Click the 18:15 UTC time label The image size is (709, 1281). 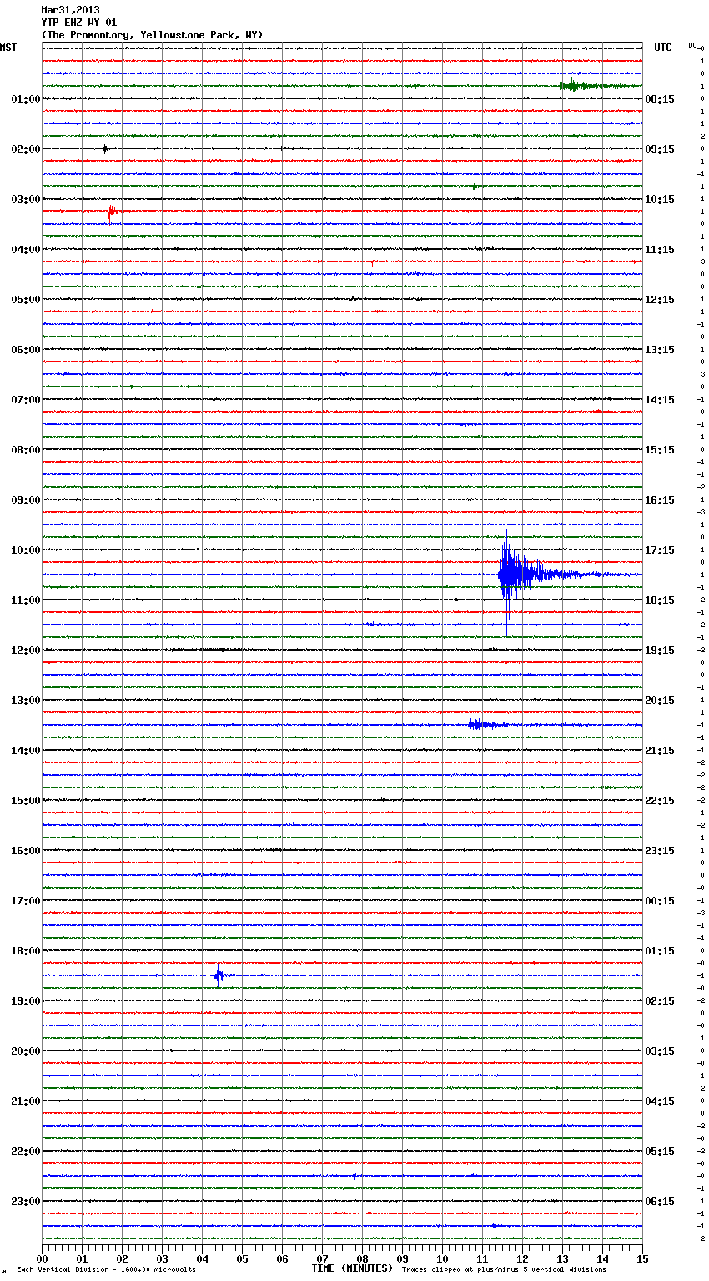[660, 600]
